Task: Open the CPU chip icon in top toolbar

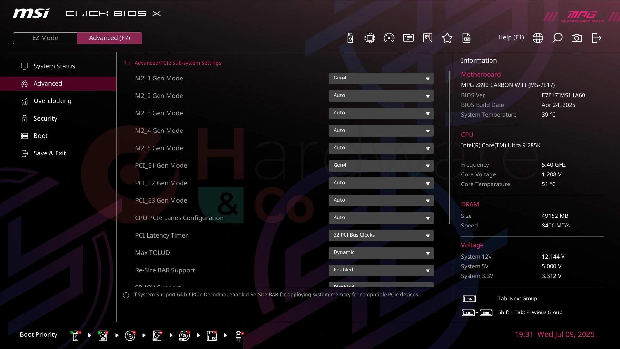Action: tap(369, 38)
